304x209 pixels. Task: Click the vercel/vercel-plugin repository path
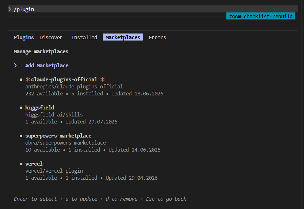(x=54, y=171)
